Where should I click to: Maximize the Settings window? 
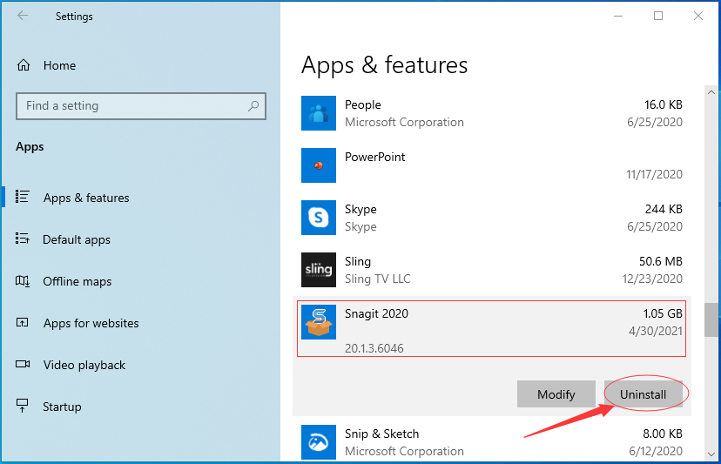pyautogui.click(x=658, y=16)
